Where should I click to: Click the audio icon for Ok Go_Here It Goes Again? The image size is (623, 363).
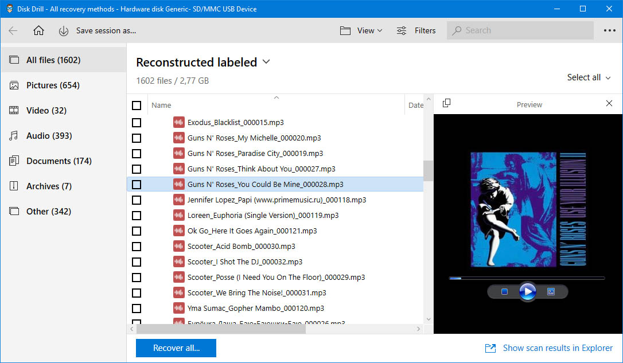(x=179, y=231)
